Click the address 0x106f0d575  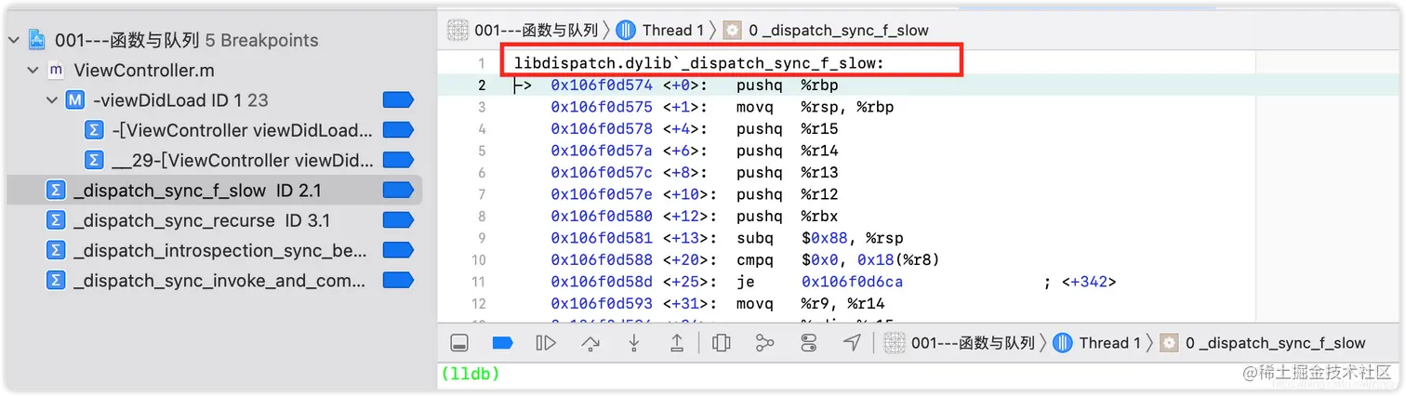[603, 107]
